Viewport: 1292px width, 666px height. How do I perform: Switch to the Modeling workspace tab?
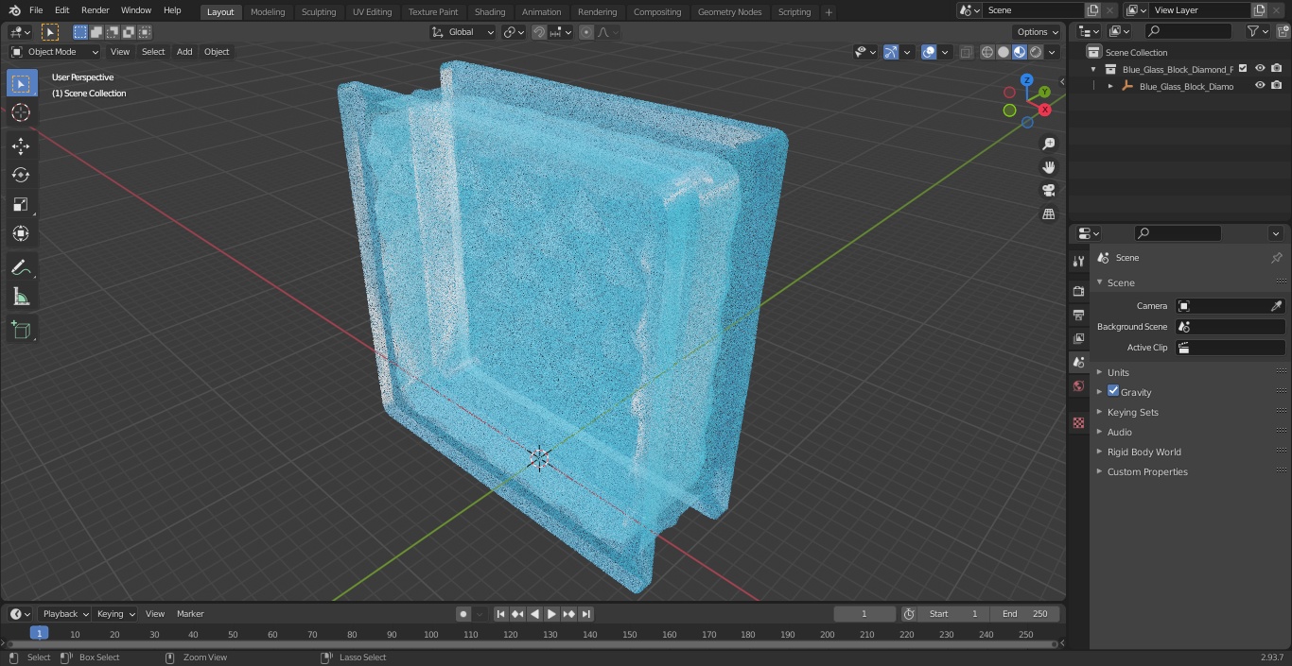268,12
